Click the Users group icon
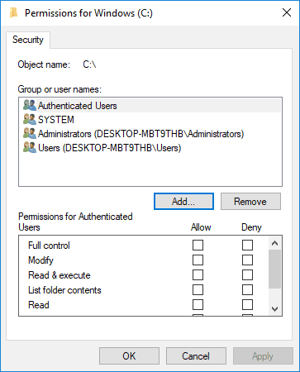300x372 pixels. (30, 148)
